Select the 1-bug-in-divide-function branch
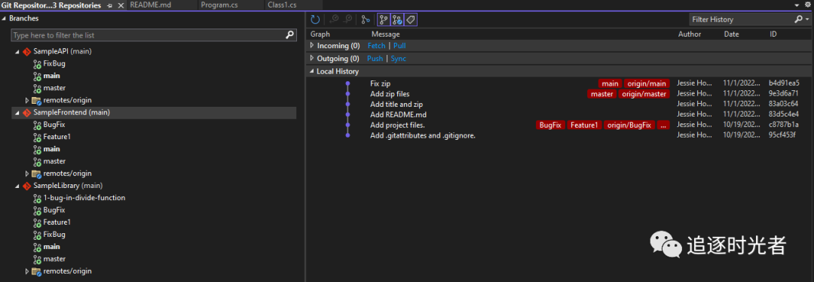814x282 pixels. 84,198
